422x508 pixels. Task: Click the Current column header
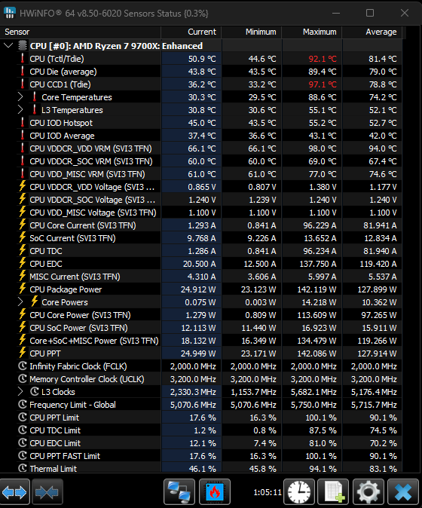191,32
